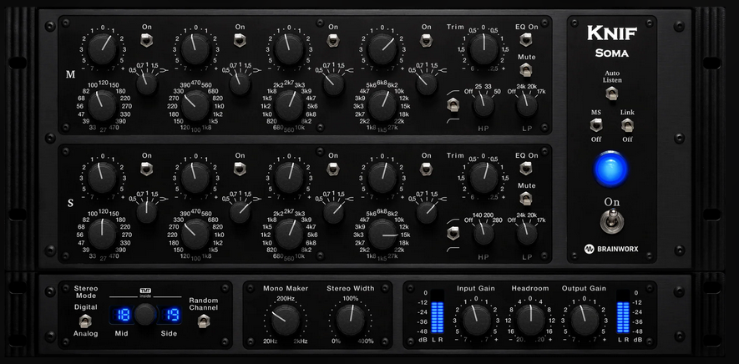Screen dimensions: 739x364
Task: Flip the MS mode switch
Action: click(596, 125)
